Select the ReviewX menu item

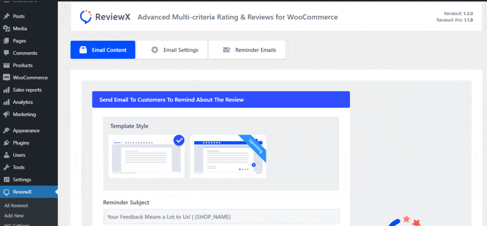[29, 192]
